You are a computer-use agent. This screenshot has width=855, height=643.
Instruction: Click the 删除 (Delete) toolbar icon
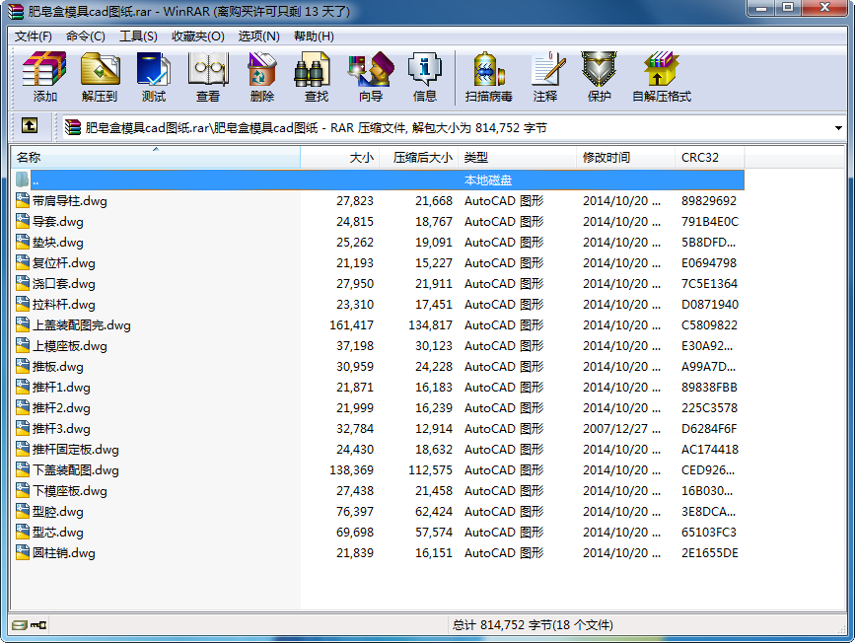[x=261, y=76]
